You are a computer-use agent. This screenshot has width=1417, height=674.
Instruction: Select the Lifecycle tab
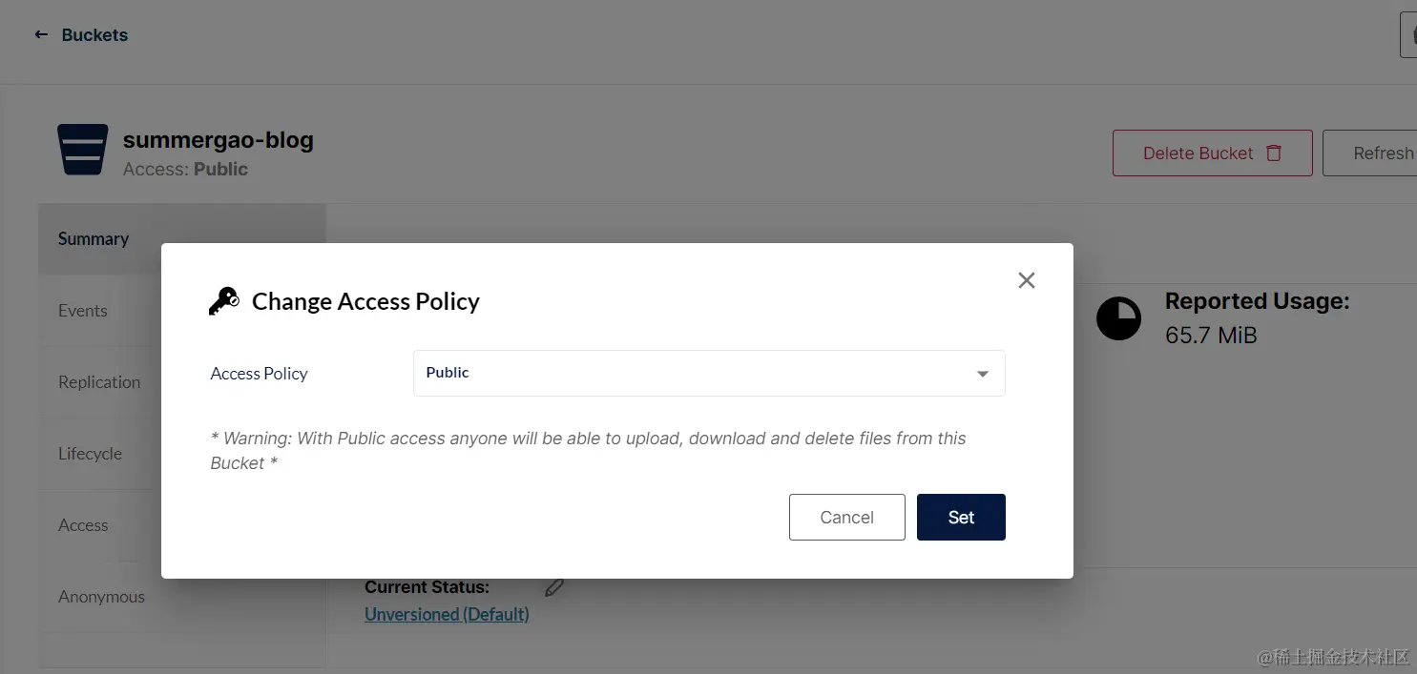pyautogui.click(x=90, y=454)
